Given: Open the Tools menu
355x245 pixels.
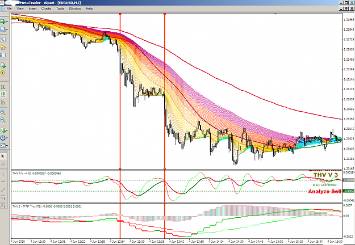Looking at the screenshot, I should tap(60, 9).
